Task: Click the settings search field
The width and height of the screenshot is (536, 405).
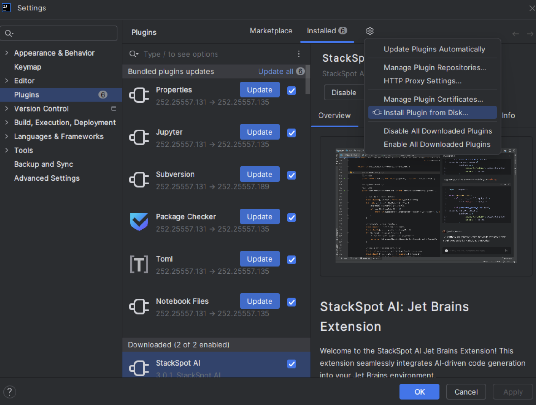Action: click(x=63, y=33)
